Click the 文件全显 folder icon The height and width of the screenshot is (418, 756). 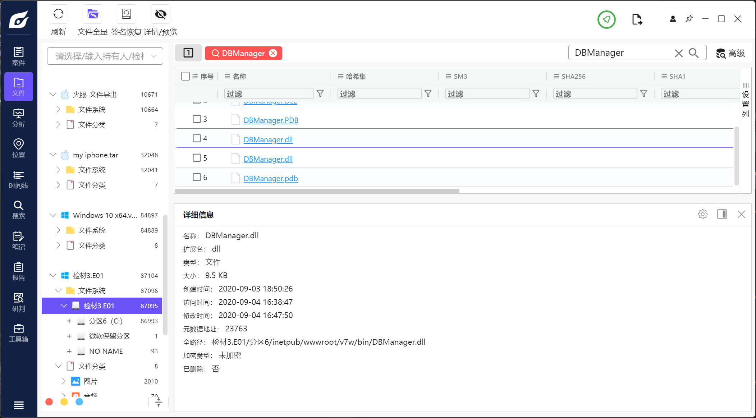[x=92, y=14]
